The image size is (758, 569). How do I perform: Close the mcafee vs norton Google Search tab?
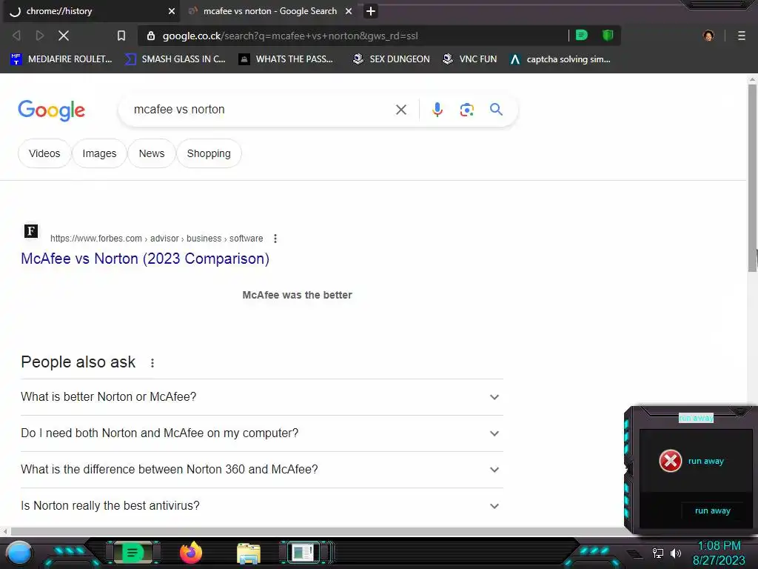[349, 11]
